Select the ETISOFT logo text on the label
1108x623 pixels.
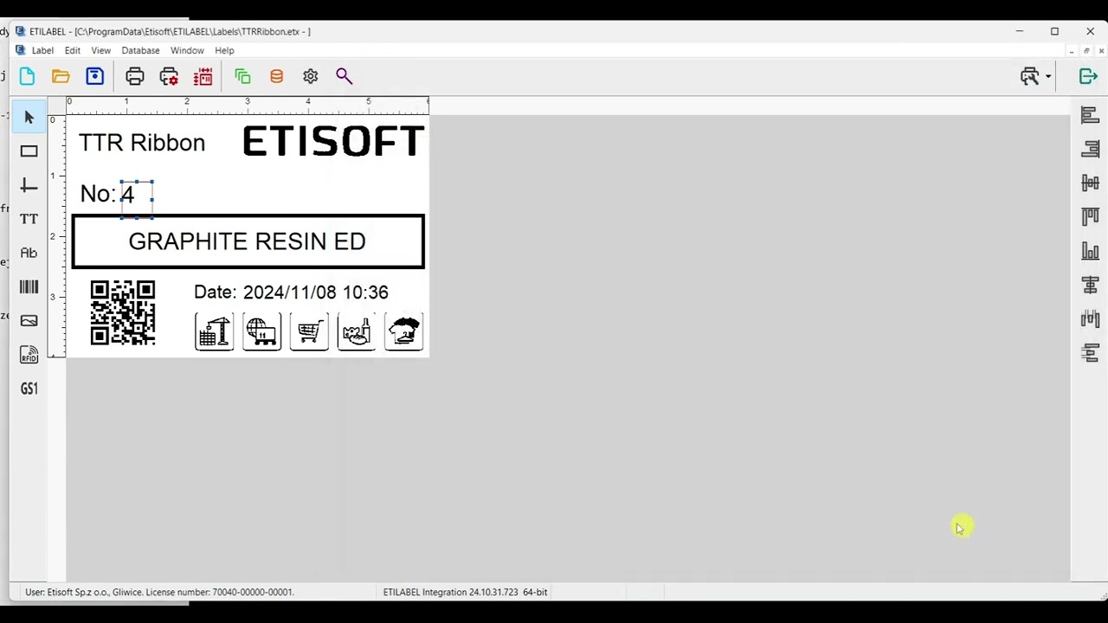pyautogui.click(x=333, y=142)
